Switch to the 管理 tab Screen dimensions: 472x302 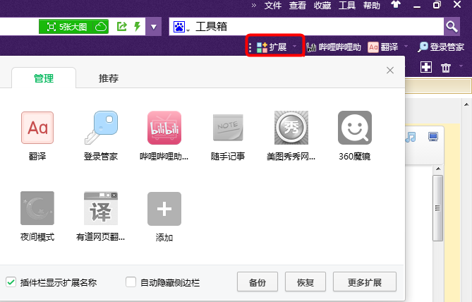44,78
